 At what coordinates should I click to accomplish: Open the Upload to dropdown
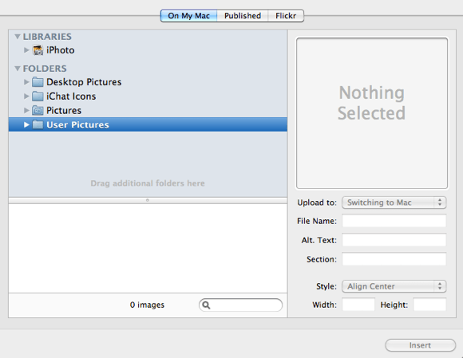click(x=394, y=203)
